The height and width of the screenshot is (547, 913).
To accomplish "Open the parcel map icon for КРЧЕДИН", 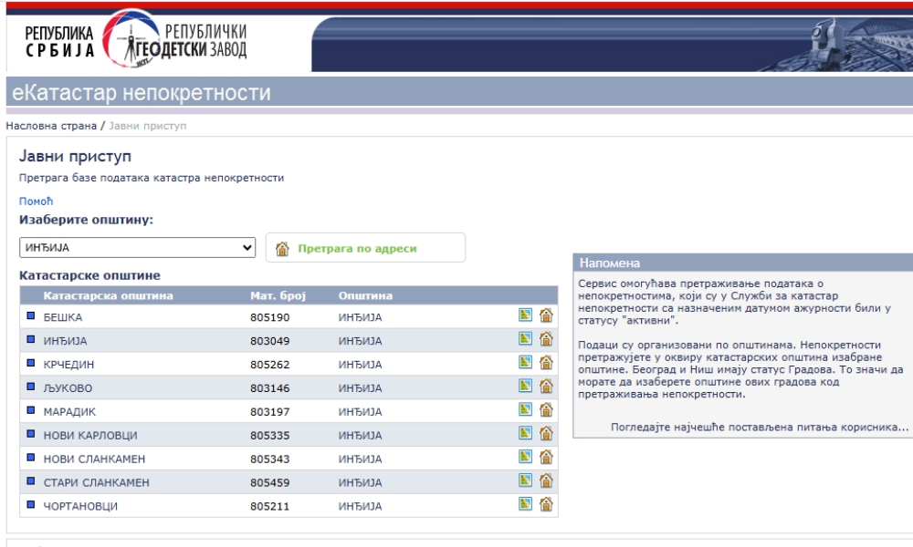I will pos(527,365).
